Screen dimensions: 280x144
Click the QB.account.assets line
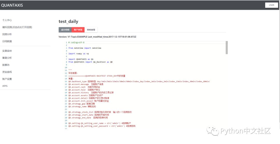86,95
